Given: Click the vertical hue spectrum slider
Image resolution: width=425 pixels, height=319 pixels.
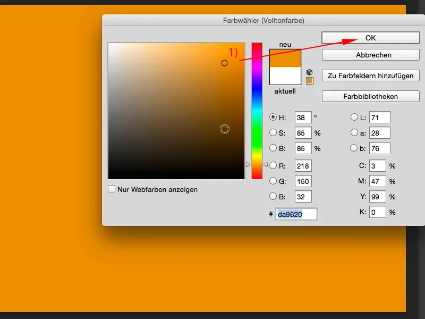Looking at the screenshot, I should [257, 111].
